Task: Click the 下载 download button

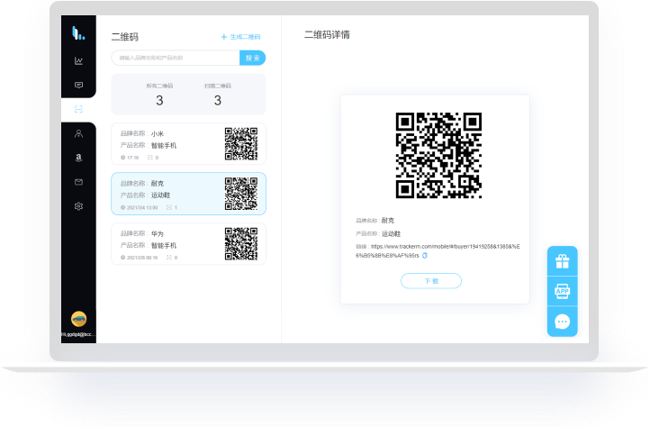Action: point(431,281)
